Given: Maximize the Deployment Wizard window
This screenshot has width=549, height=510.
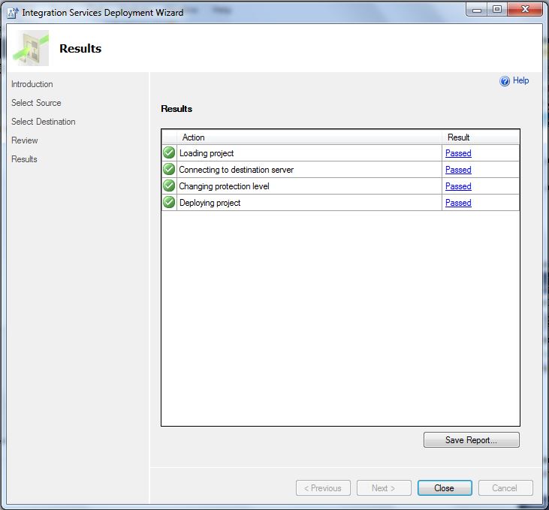Looking at the screenshot, I should point(497,10).
